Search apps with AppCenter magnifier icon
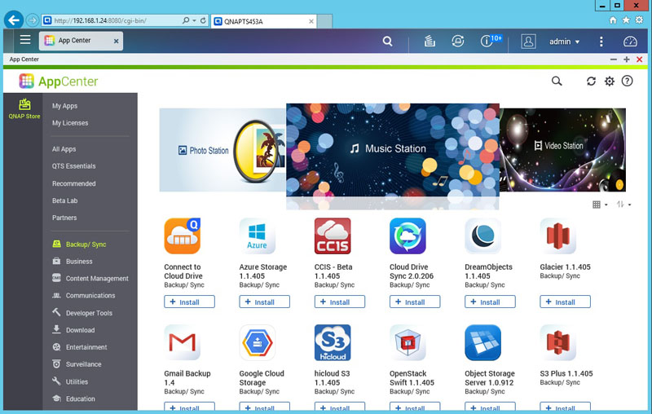The width and height of the screenshot is (652, 414). pos(557,81)
